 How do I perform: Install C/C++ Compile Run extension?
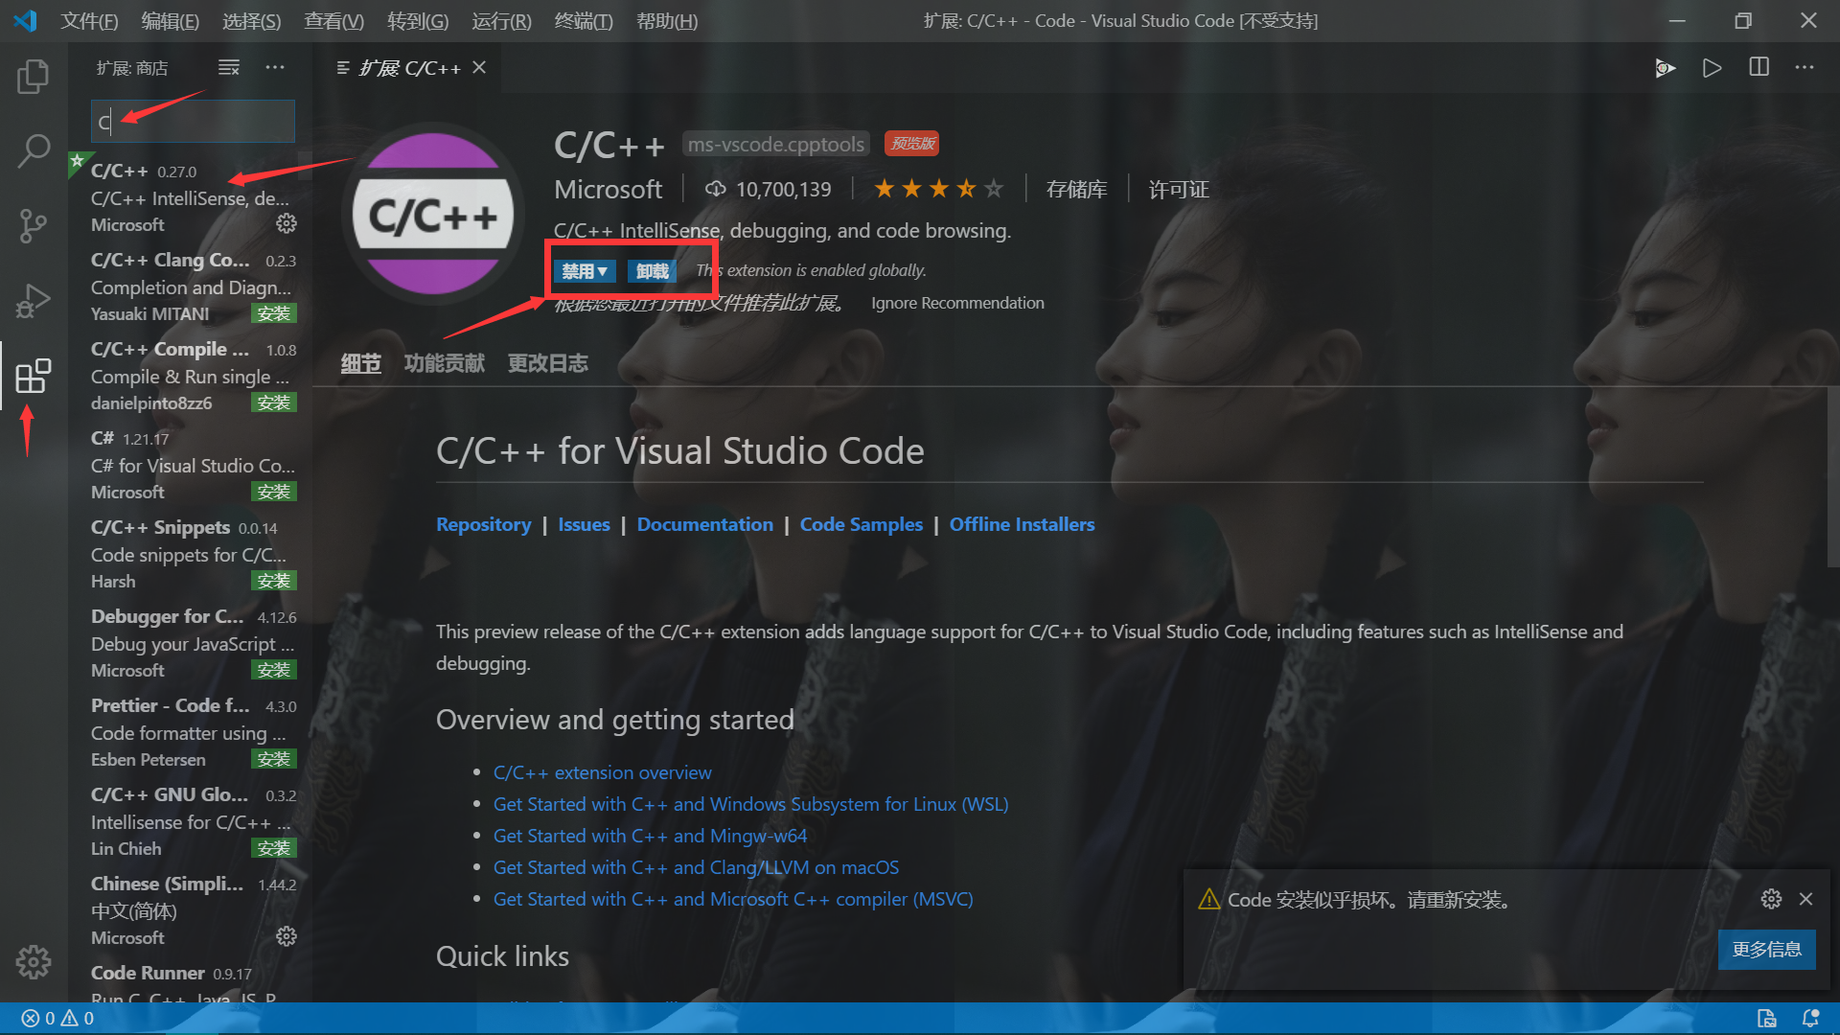click(273, 402)
